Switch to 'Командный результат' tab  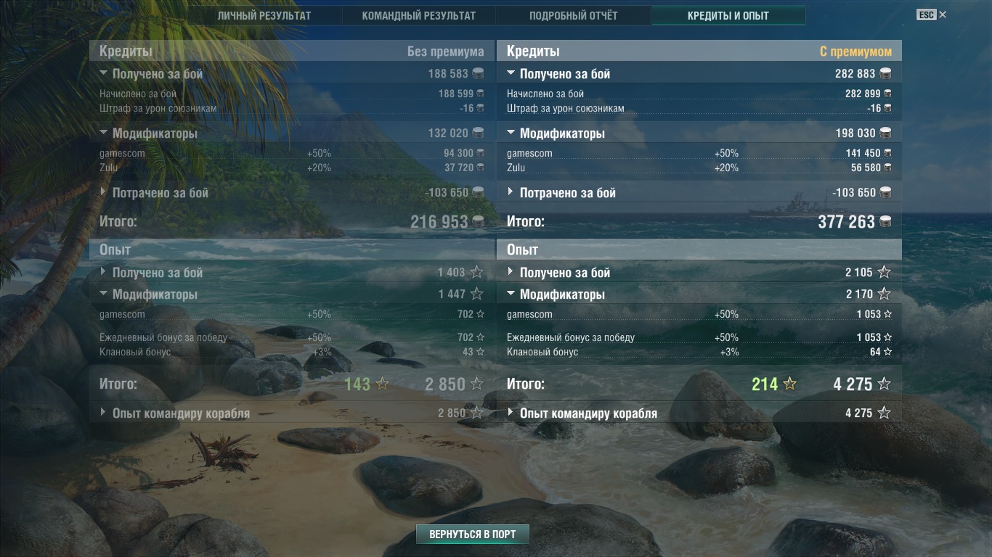(419, 15)
